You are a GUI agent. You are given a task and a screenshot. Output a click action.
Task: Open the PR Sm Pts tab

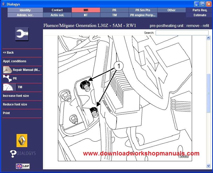[143, 10]
